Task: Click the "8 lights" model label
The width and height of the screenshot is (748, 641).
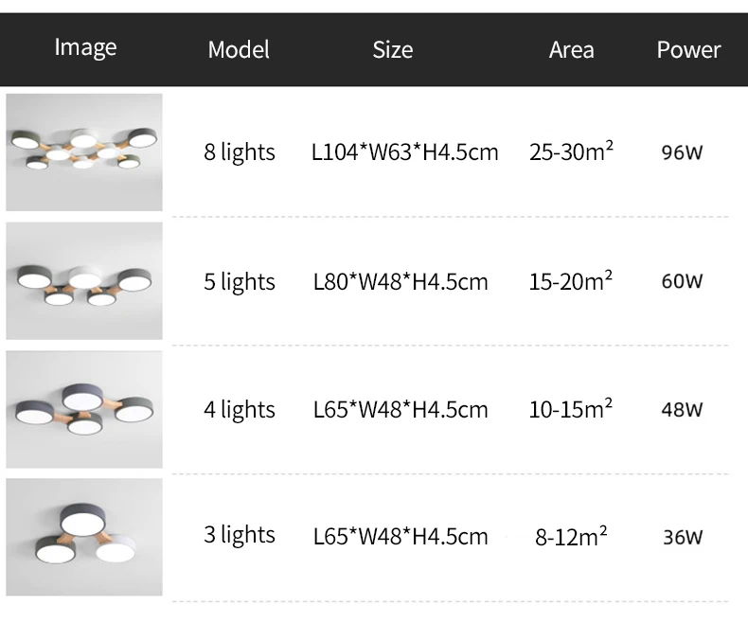Action: (240, 152)
